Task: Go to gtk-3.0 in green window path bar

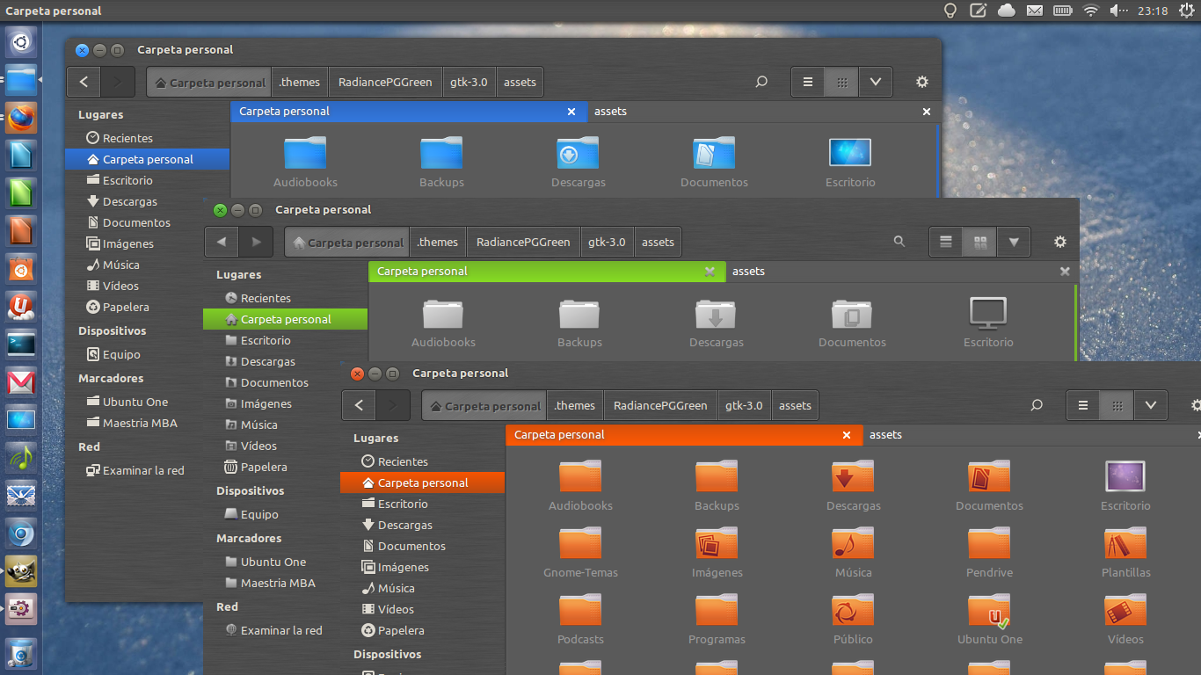Action: pos(607,242)
